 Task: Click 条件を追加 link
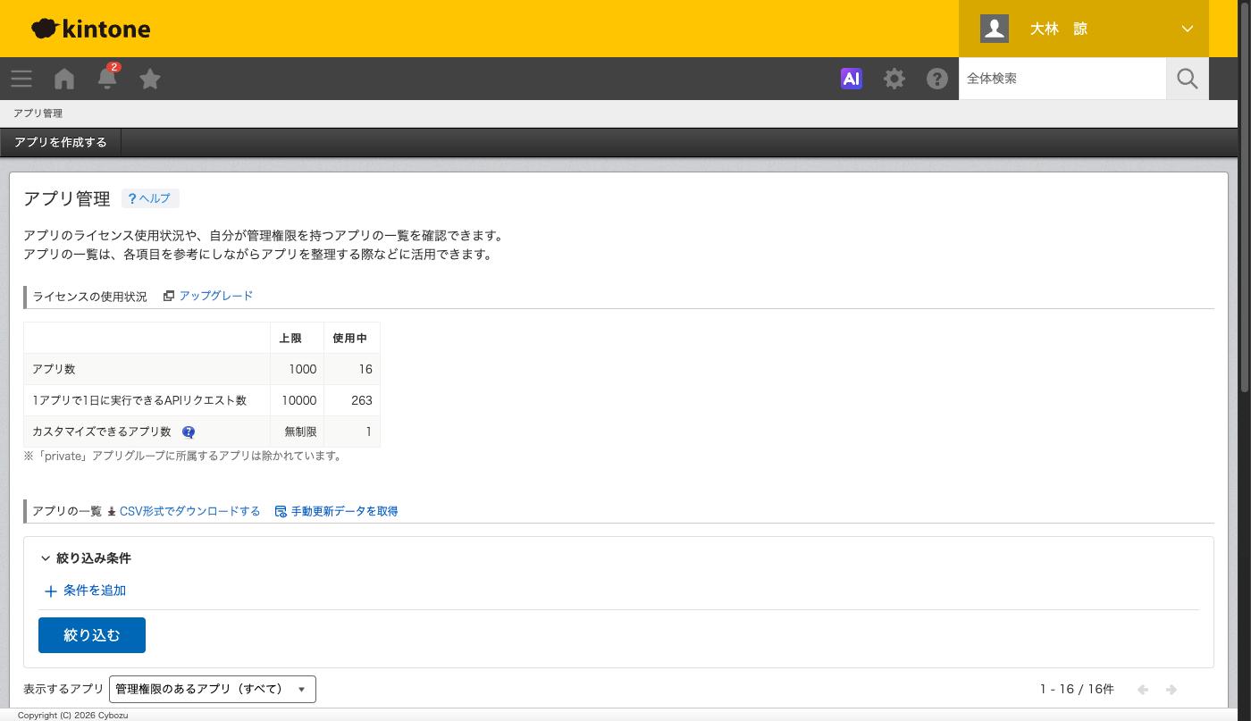(x=95, y=591)
